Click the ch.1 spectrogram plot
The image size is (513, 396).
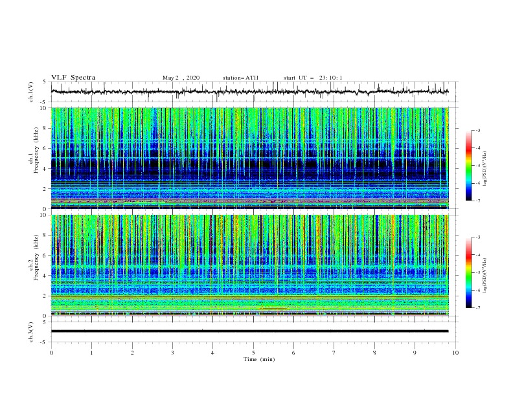249,158
